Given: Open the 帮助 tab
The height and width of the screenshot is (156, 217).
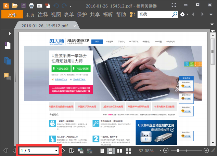Looking at the screenshot, I should coord(121,14).
